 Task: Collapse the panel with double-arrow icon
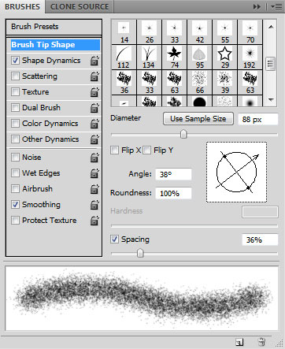pyautogui.click(x=257, y=6)
